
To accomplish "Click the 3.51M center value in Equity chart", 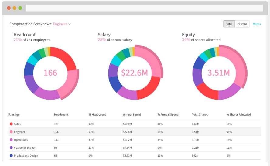I will coord(218,73).
